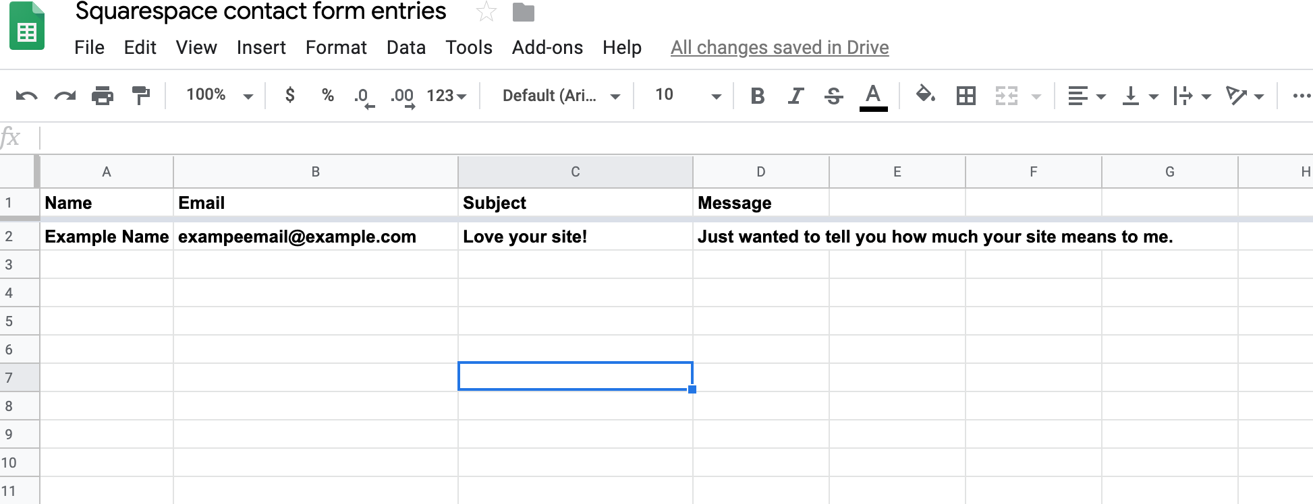Viewport: 1313px width, 504px height.
Task: Select column D header
Action: [761, 172]
